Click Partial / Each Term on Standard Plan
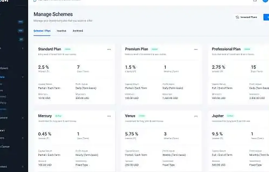 (49, 88)
